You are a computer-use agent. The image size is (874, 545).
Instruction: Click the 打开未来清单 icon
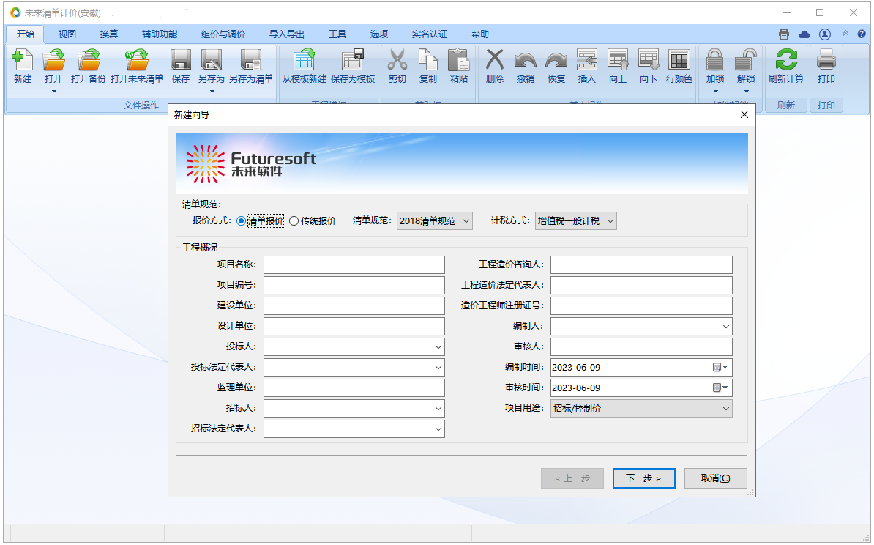point(137,60)
